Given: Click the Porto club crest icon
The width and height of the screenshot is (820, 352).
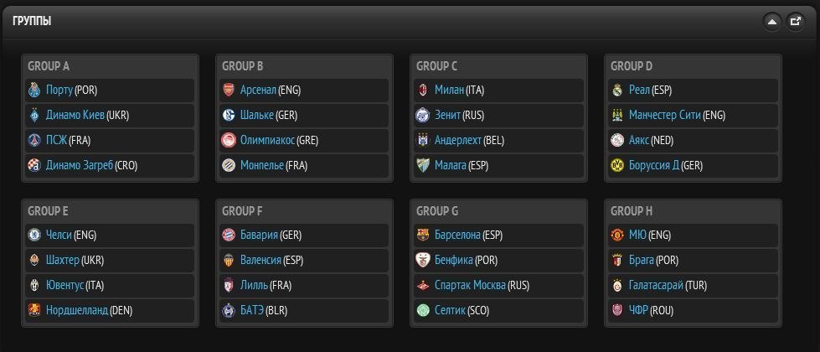Looking at the screenshot, I should 34,91.
